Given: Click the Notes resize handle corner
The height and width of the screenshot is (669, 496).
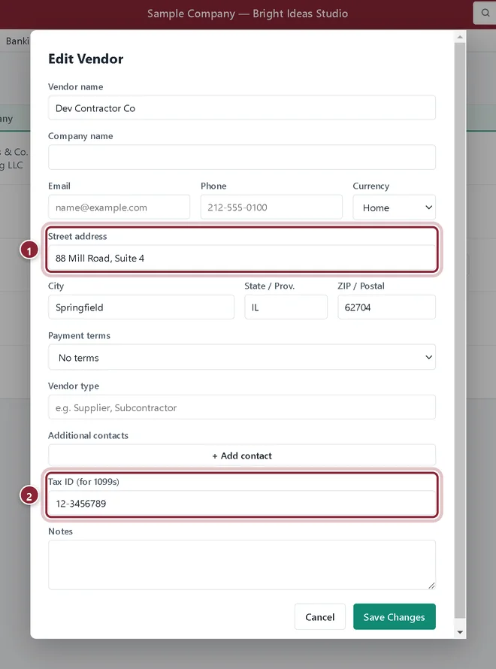Looking at the screenshot, I should [431, 586].
